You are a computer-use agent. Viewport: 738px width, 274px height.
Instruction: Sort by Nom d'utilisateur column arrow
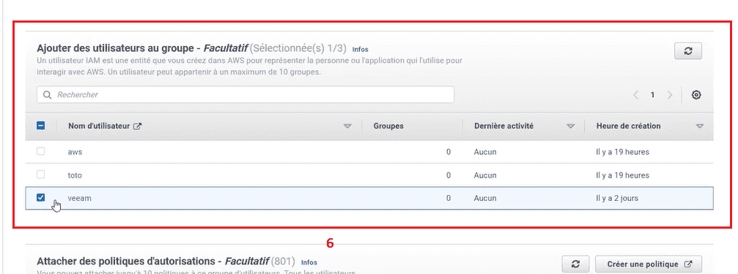coord(347,126)
